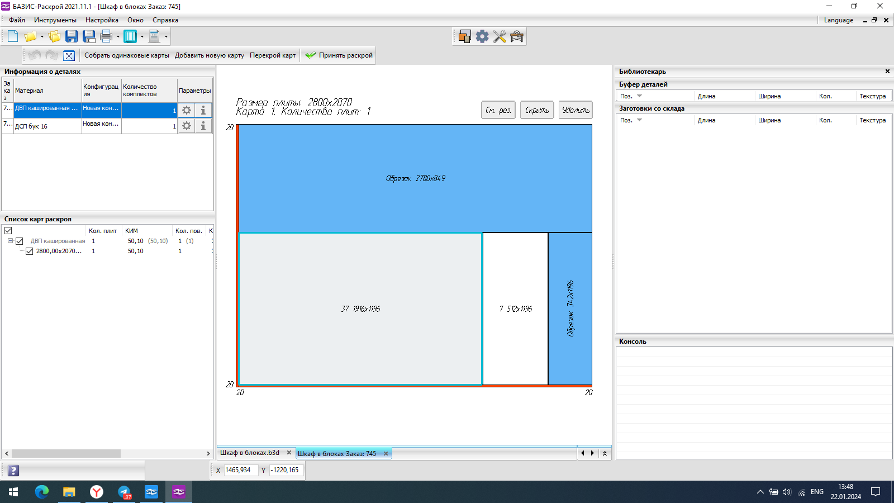The height and width of the screenshot is (503, 894).
Task: Collapse the ДВП кашированная tree node
Action: [10, 241]
